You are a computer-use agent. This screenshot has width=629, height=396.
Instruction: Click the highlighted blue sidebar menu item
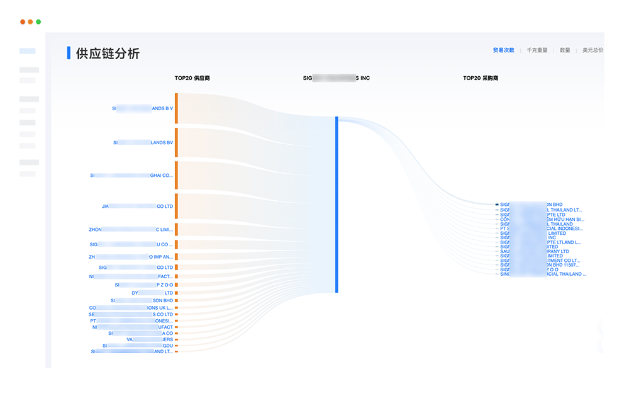[x=28, y=51]
